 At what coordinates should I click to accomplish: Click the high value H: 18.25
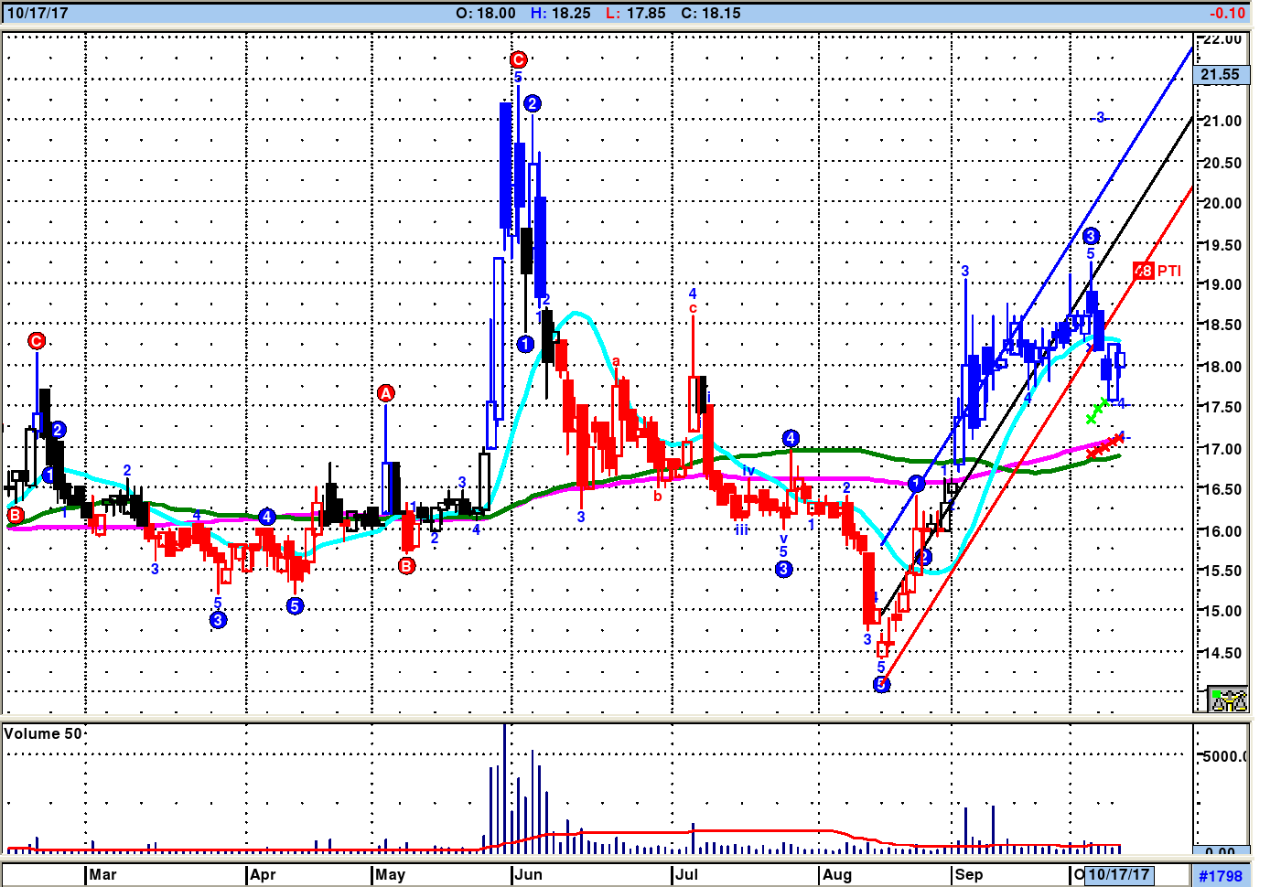point(561,13)
